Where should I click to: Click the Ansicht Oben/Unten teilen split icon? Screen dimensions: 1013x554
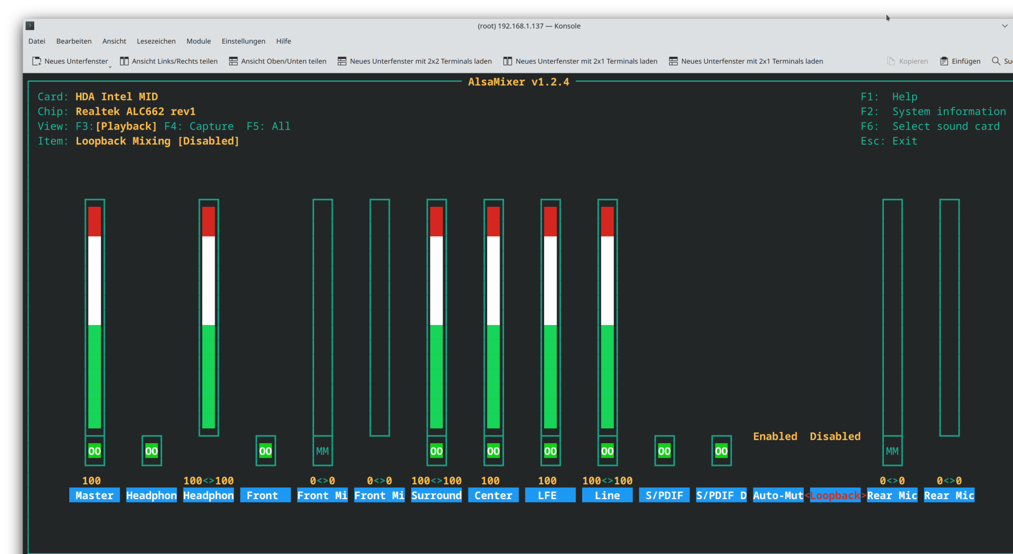pyautogui.click(x=233, y=61)
